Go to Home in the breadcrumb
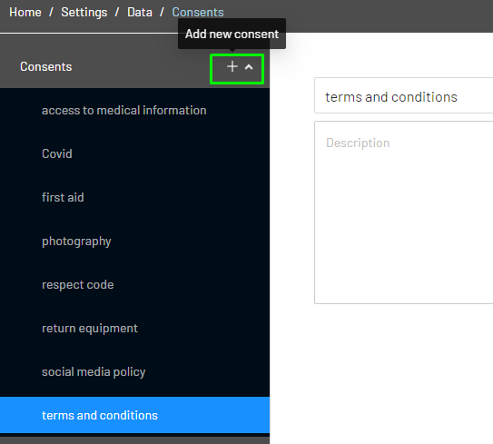The height and width of the screenshot is (444, 493). [25, 13]
